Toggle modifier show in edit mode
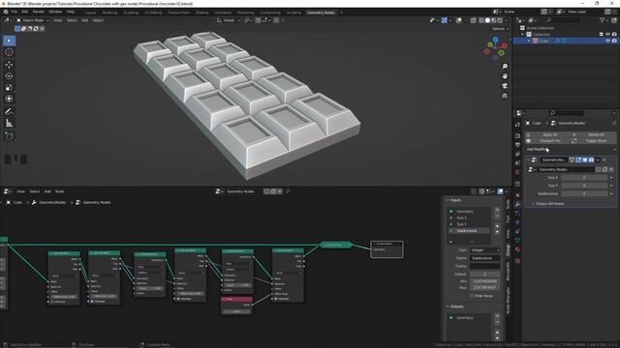 [x=578, y=159]
